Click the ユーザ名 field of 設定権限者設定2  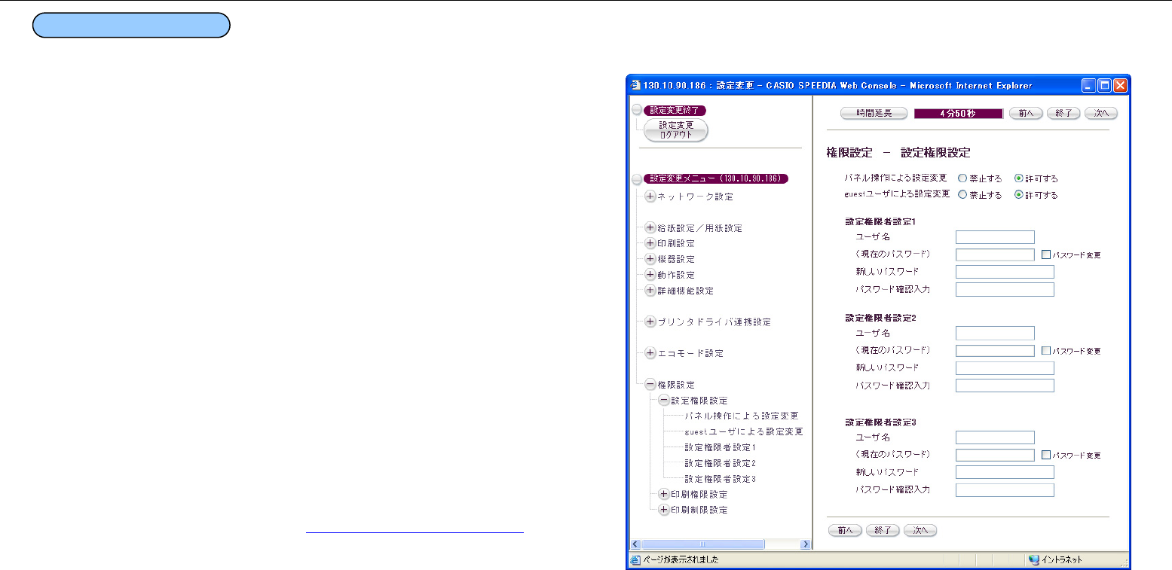995,333
